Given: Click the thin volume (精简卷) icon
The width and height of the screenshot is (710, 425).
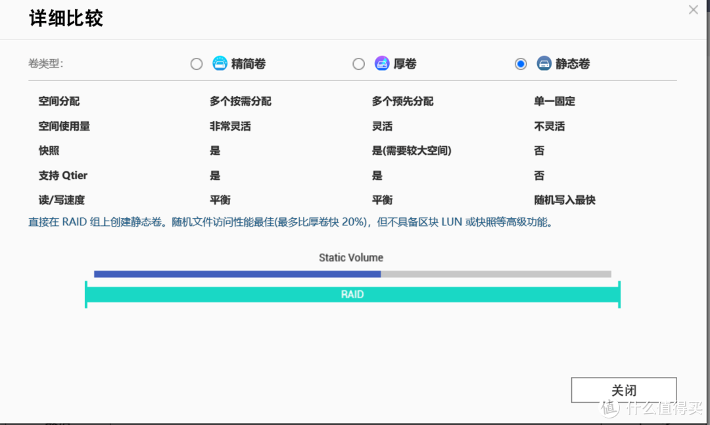Looking at the screenshot, I should click(220, 64).
